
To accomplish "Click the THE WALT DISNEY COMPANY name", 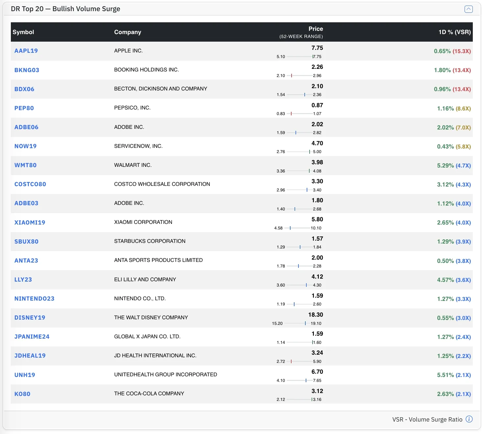I will tap(151, 317).
